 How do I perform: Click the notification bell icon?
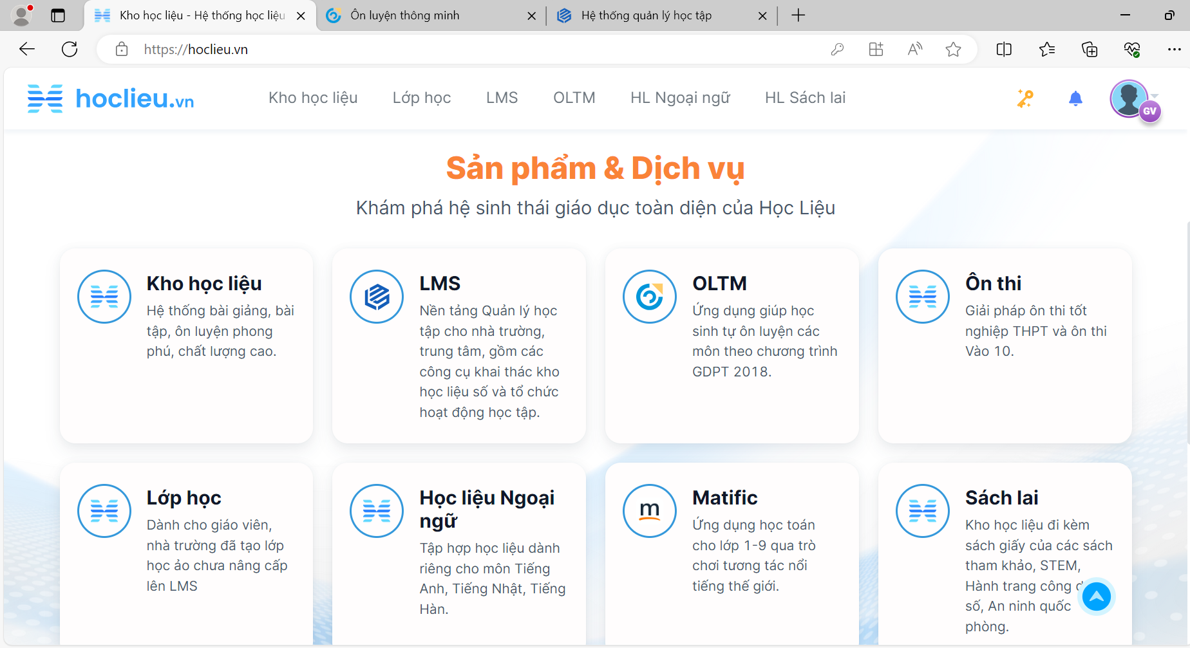1075,98
